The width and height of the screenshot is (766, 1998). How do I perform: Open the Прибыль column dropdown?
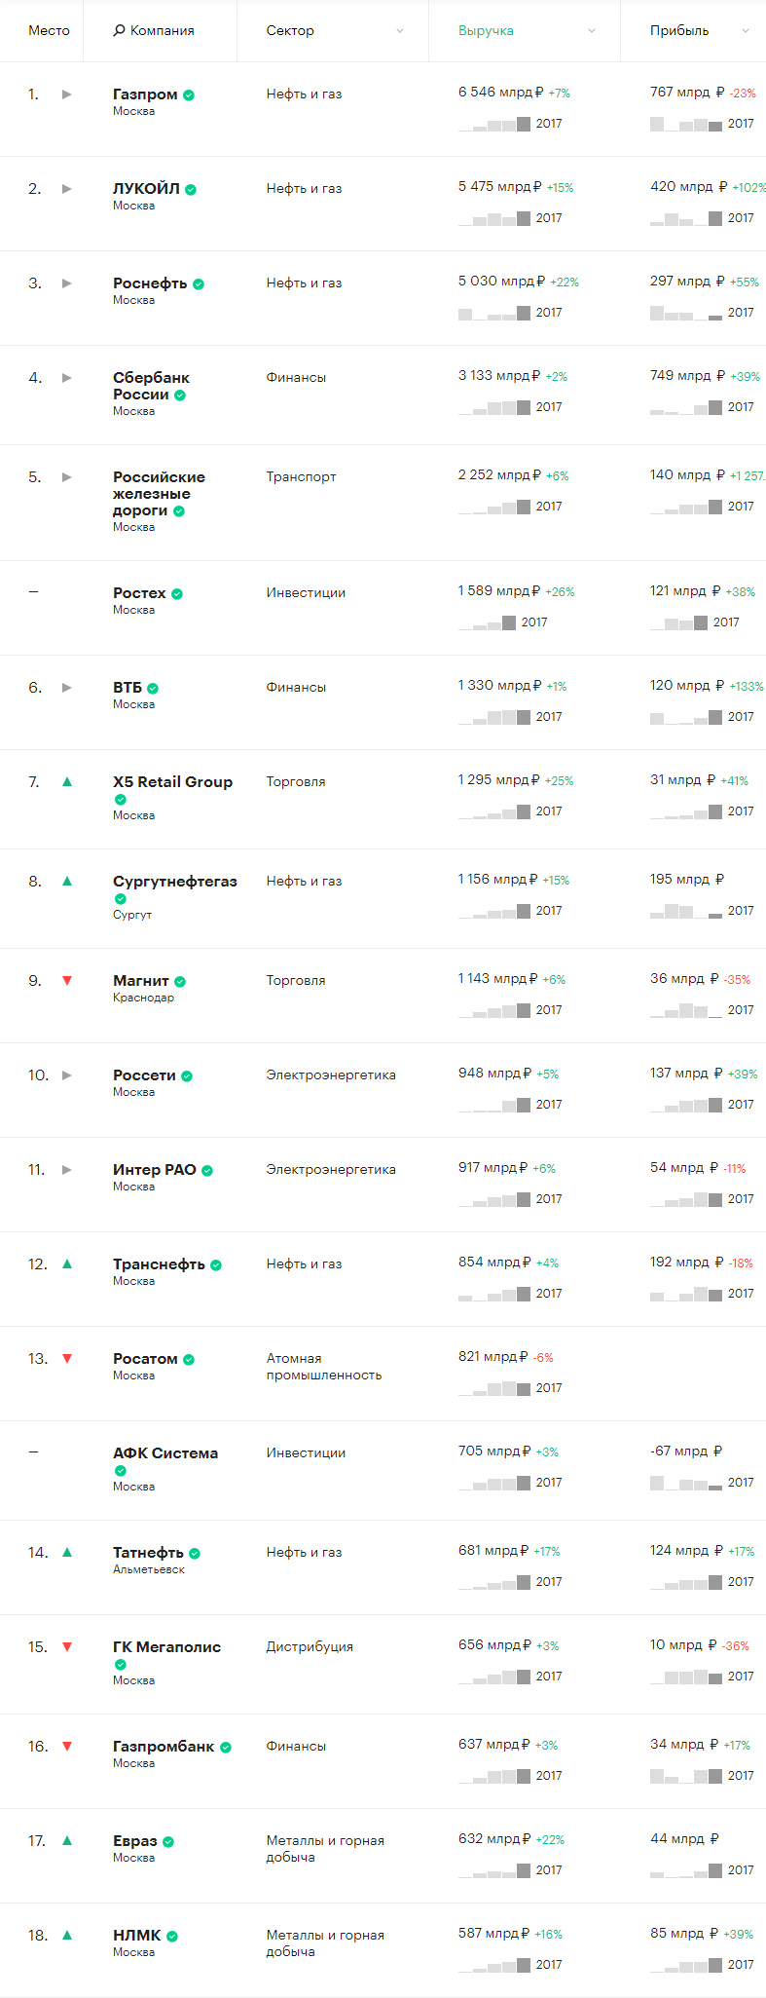point(745,31)
